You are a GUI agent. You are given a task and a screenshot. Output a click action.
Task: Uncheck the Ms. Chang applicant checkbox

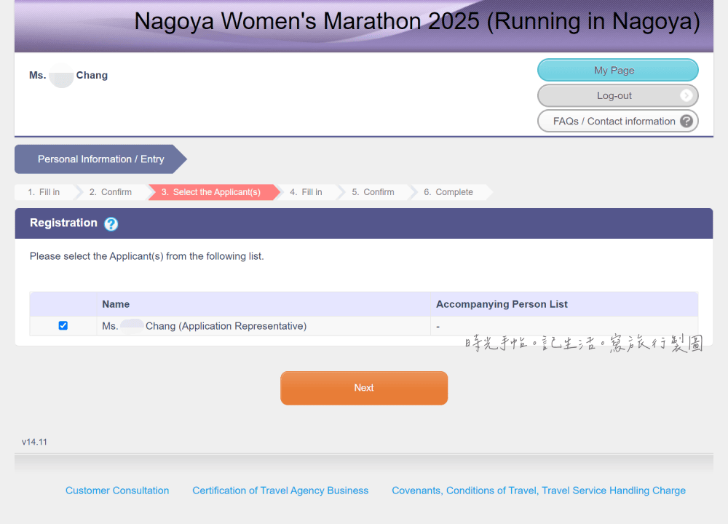pos(63,326)
